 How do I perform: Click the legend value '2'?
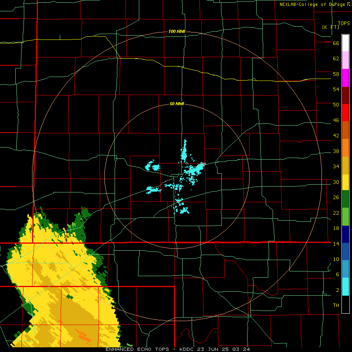coord(338,290)
